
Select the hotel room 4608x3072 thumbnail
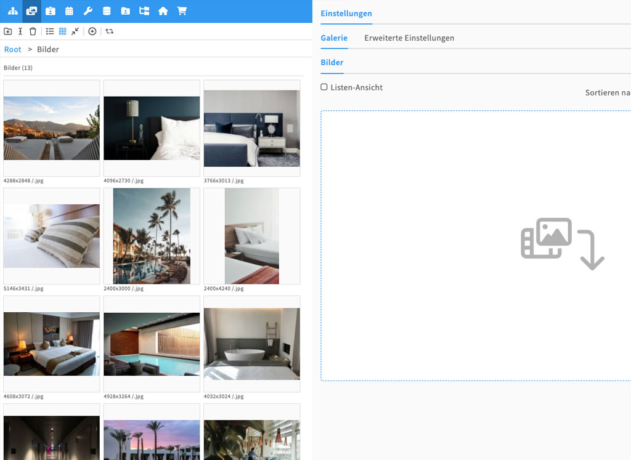[x=52, y=344]
